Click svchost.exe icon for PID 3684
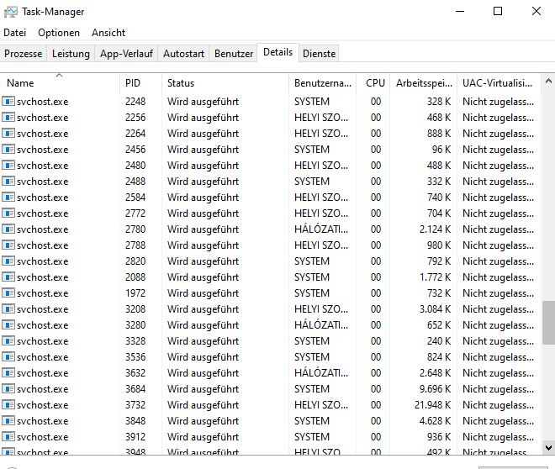This screenshot has height=469, width=555. pos(8,388)
